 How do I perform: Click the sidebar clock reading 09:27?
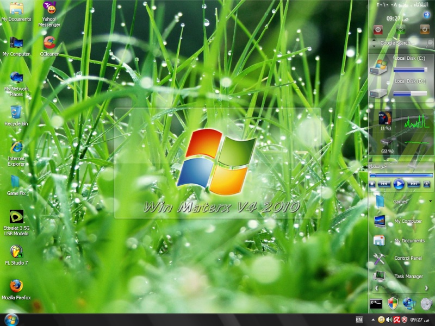[x=397, y=18]
